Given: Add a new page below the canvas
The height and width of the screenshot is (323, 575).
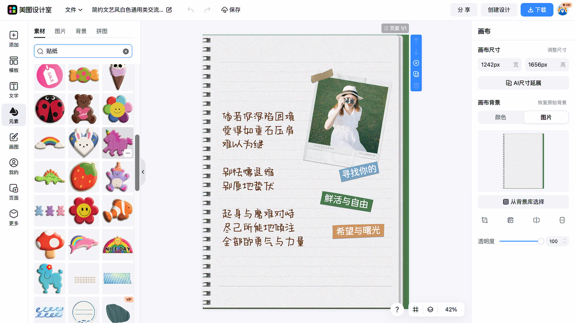Looking at the screenshot, I should click(416, 63).
